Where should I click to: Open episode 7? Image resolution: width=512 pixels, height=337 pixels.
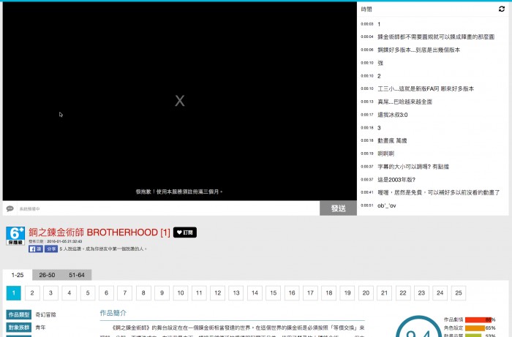125,293
